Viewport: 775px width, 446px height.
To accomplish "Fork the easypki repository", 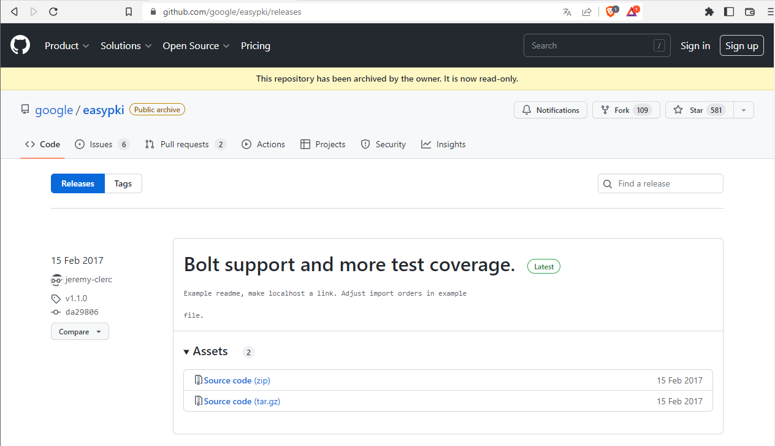I will click(625, 110).
